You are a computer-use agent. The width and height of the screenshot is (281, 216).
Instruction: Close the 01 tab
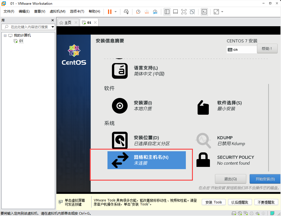point(95,23)
